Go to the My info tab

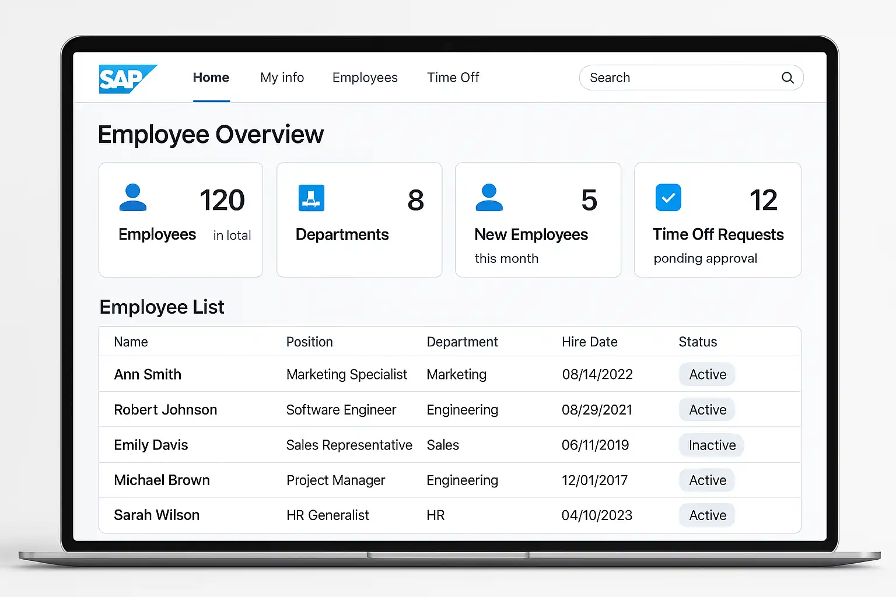click(x=282, y=78)
